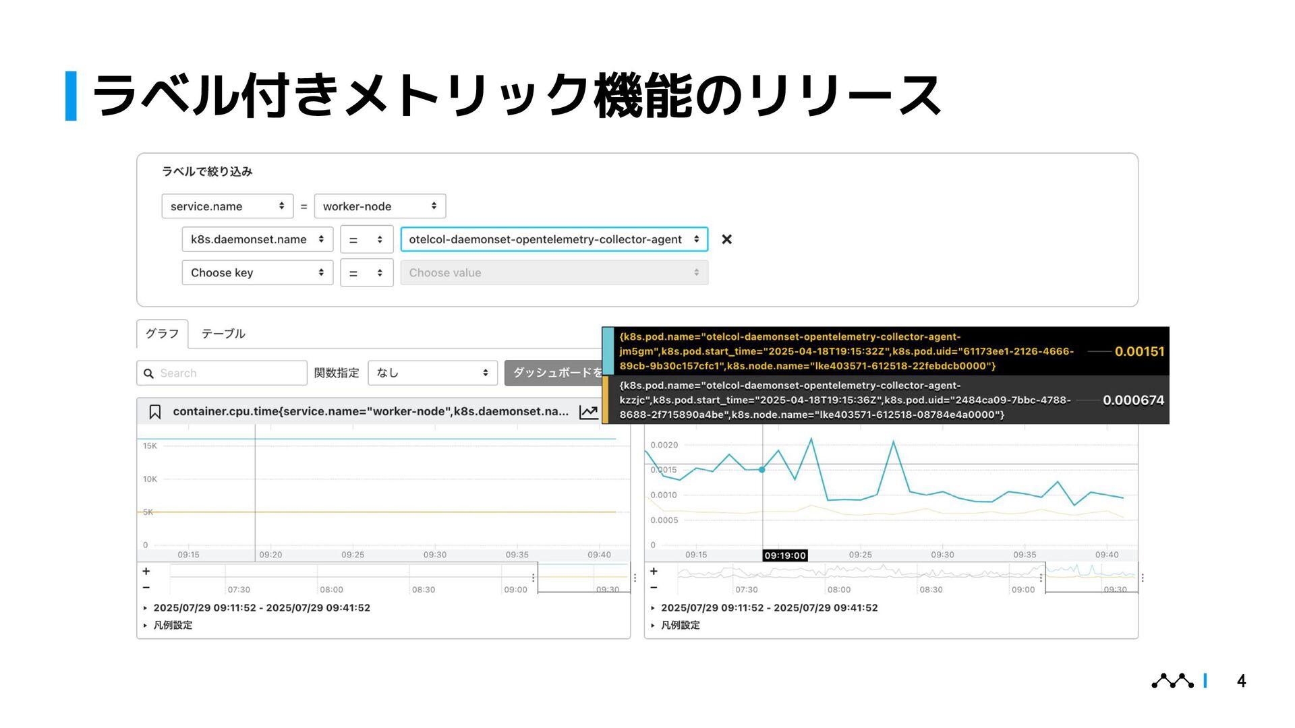Zoom in right graph with plus icon

[654, 571]
